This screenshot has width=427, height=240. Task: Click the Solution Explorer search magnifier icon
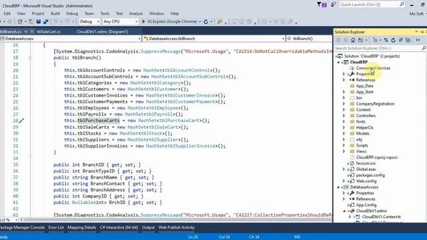point(424,48)
